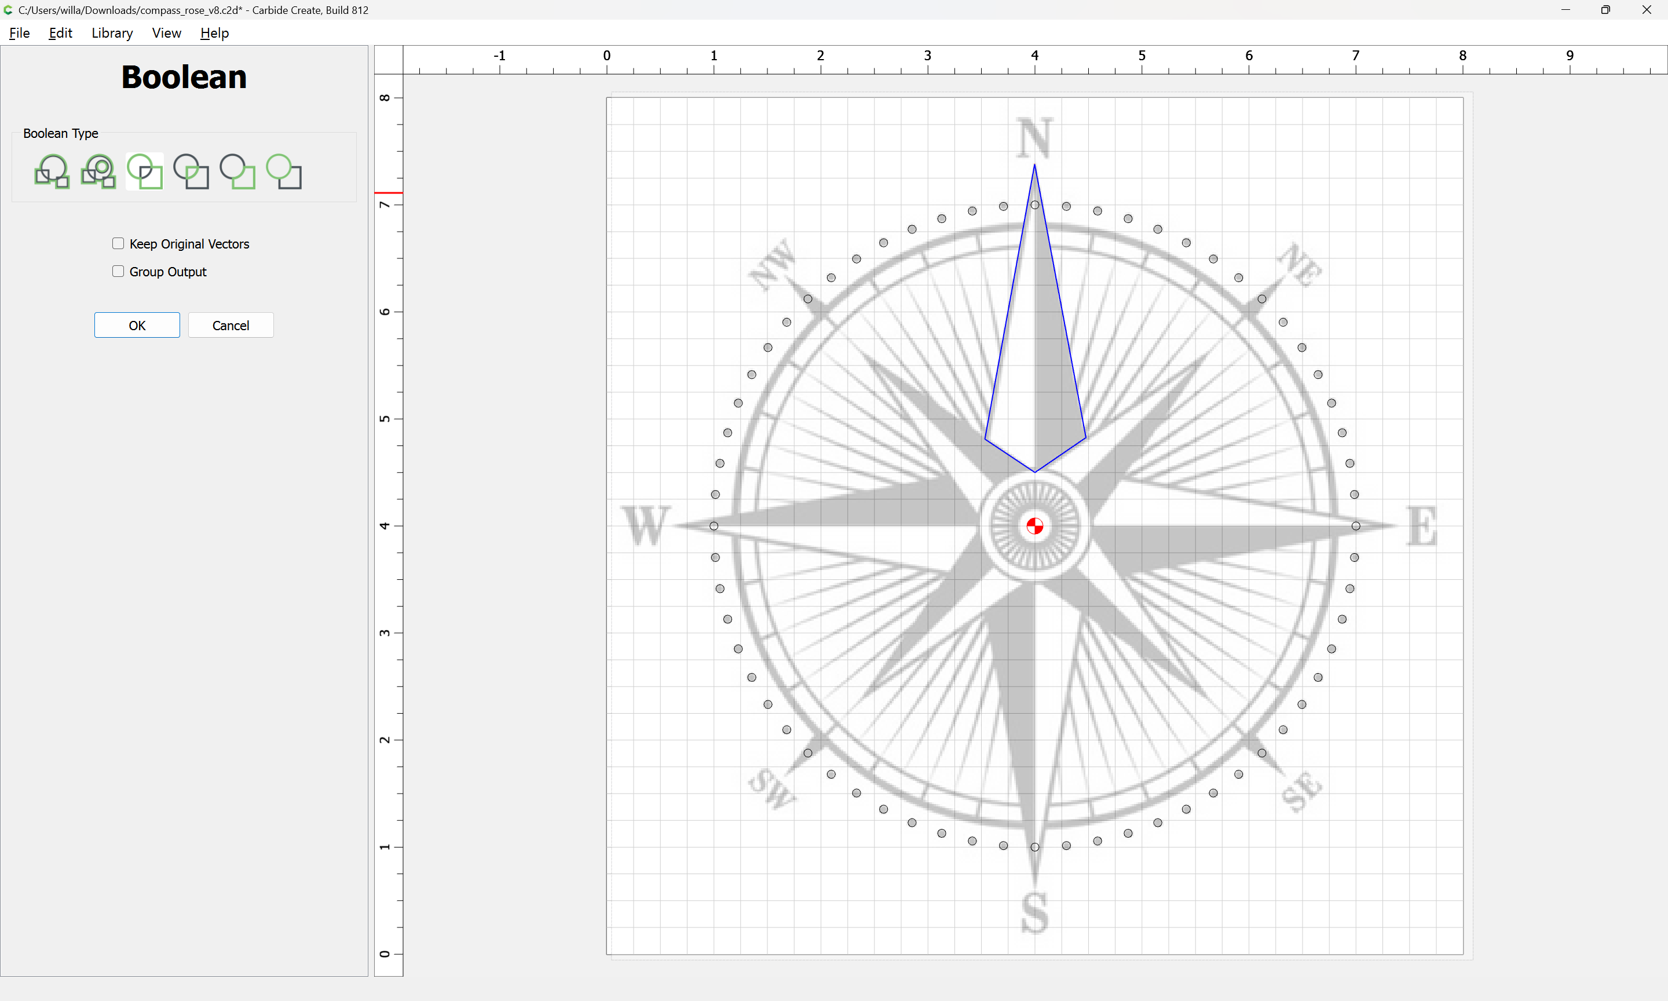1668x1001 pixels.
Task: Enable Keep Original Vectors checkbox
Action: 118,243
